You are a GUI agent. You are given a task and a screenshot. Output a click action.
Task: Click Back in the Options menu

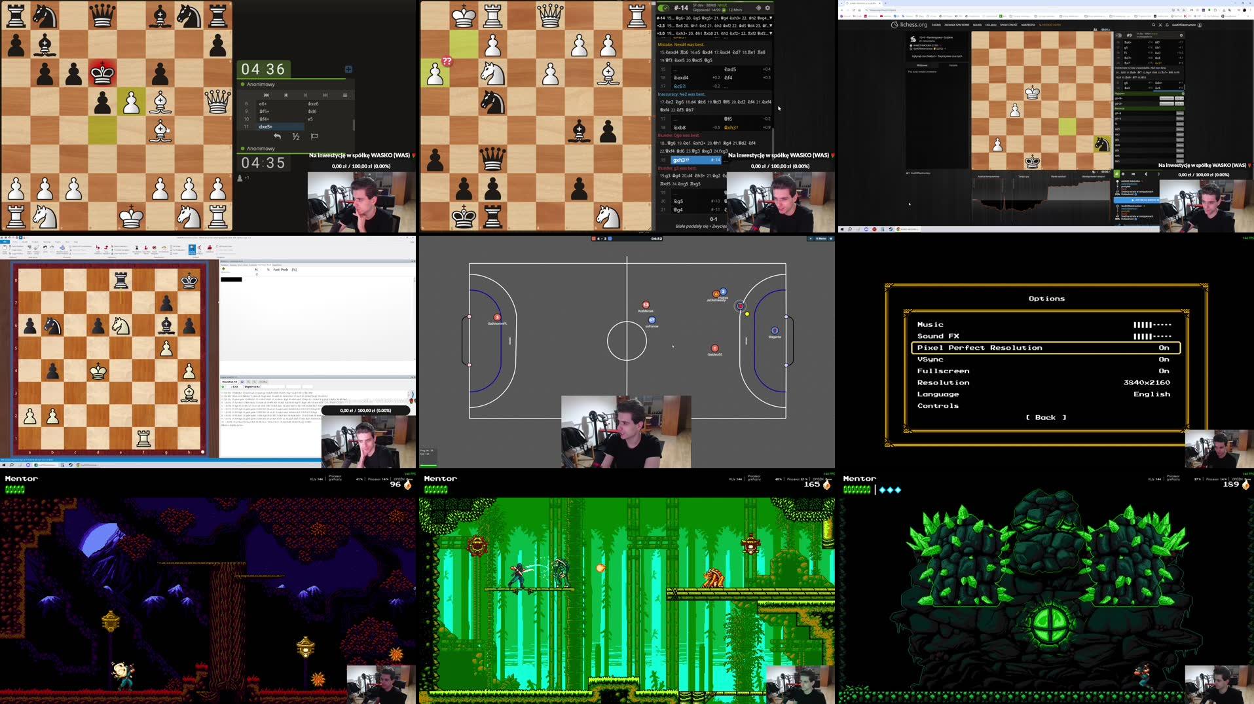(x=1046, y=417)
